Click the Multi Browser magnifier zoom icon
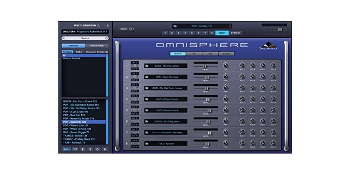 pos(98,25)
